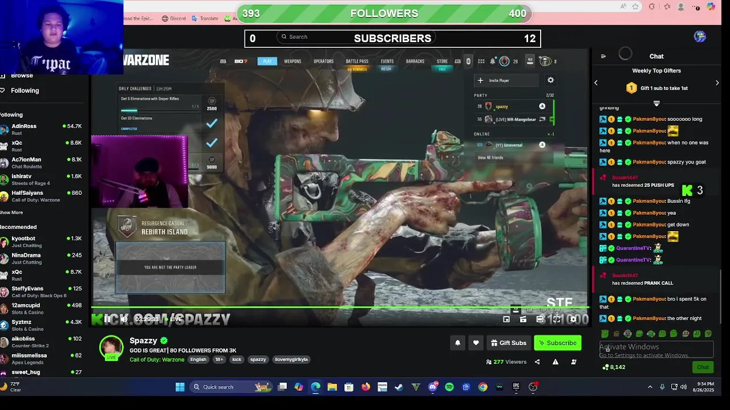Click Translate bookmark in browser bar
The image size is (730, 410).
click(205, 18)
